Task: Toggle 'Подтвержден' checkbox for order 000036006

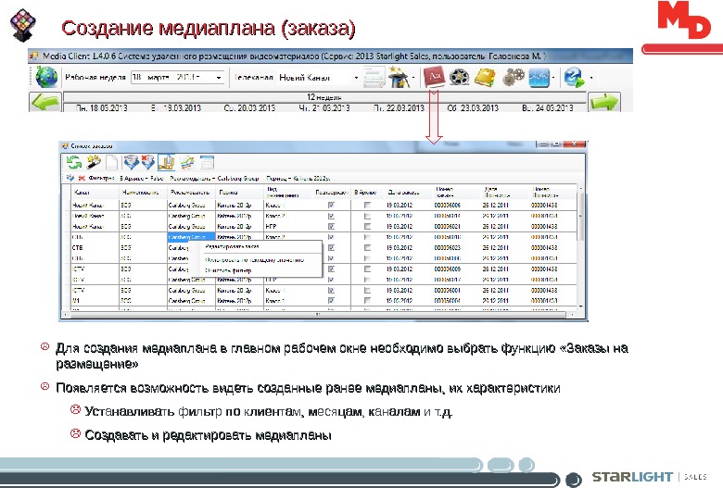Action: coord(331,205)
